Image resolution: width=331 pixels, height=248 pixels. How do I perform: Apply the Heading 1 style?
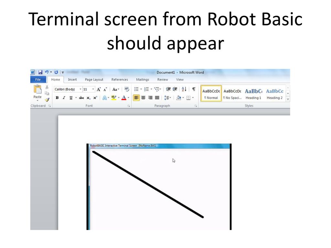(253, 93)
